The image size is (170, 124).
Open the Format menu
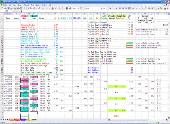(x=26, y=5)
